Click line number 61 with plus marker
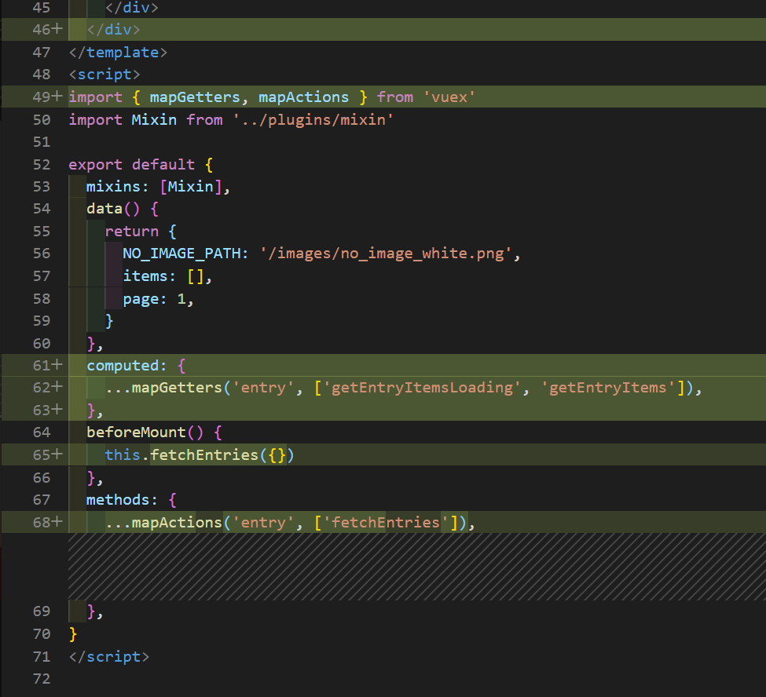Image resolution: width=766 pixels, height=697 pixels. pos(47,366)
